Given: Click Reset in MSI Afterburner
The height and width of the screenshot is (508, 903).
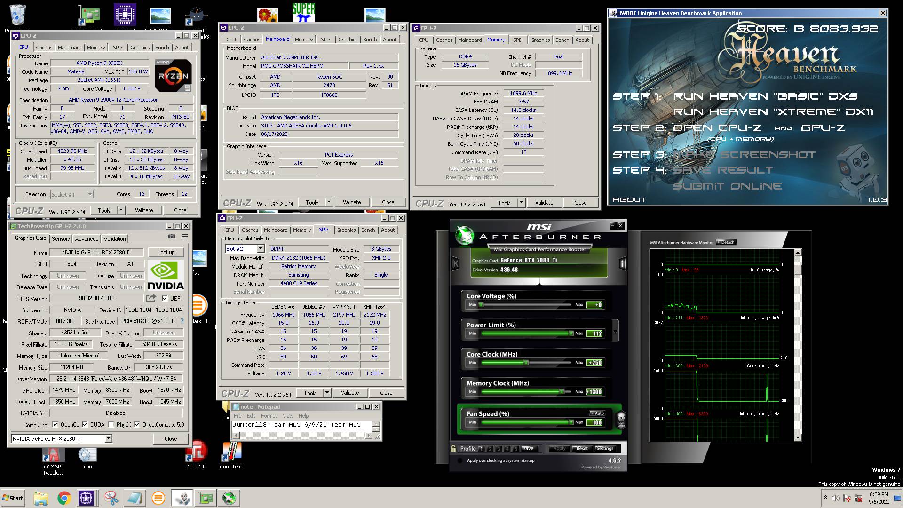Looking at the screenshot, I should (582, 448).
